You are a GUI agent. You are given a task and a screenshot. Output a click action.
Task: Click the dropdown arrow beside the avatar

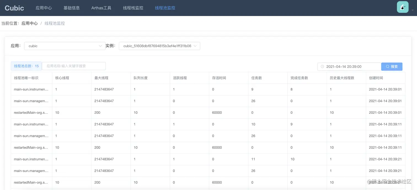click(x=412, y=10)
